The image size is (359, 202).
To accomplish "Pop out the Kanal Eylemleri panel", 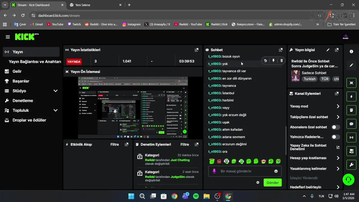I will [x=337, y=93].
